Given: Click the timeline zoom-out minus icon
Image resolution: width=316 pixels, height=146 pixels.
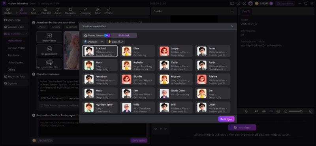Looking at the screenshot, I should click(x=285, y=111).
